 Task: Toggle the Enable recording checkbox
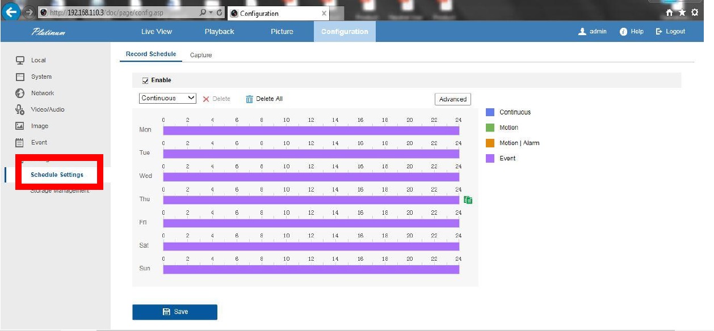coord(145,80)
